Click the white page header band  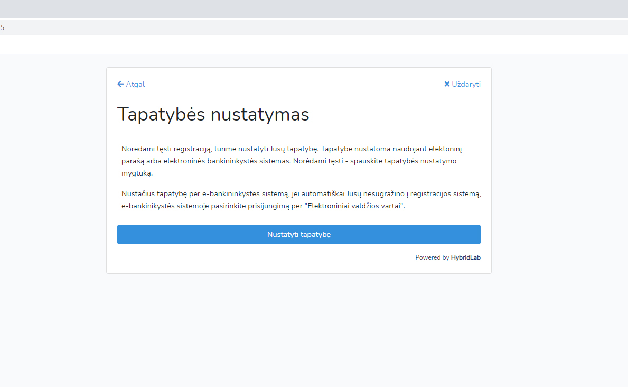(314, 44)
